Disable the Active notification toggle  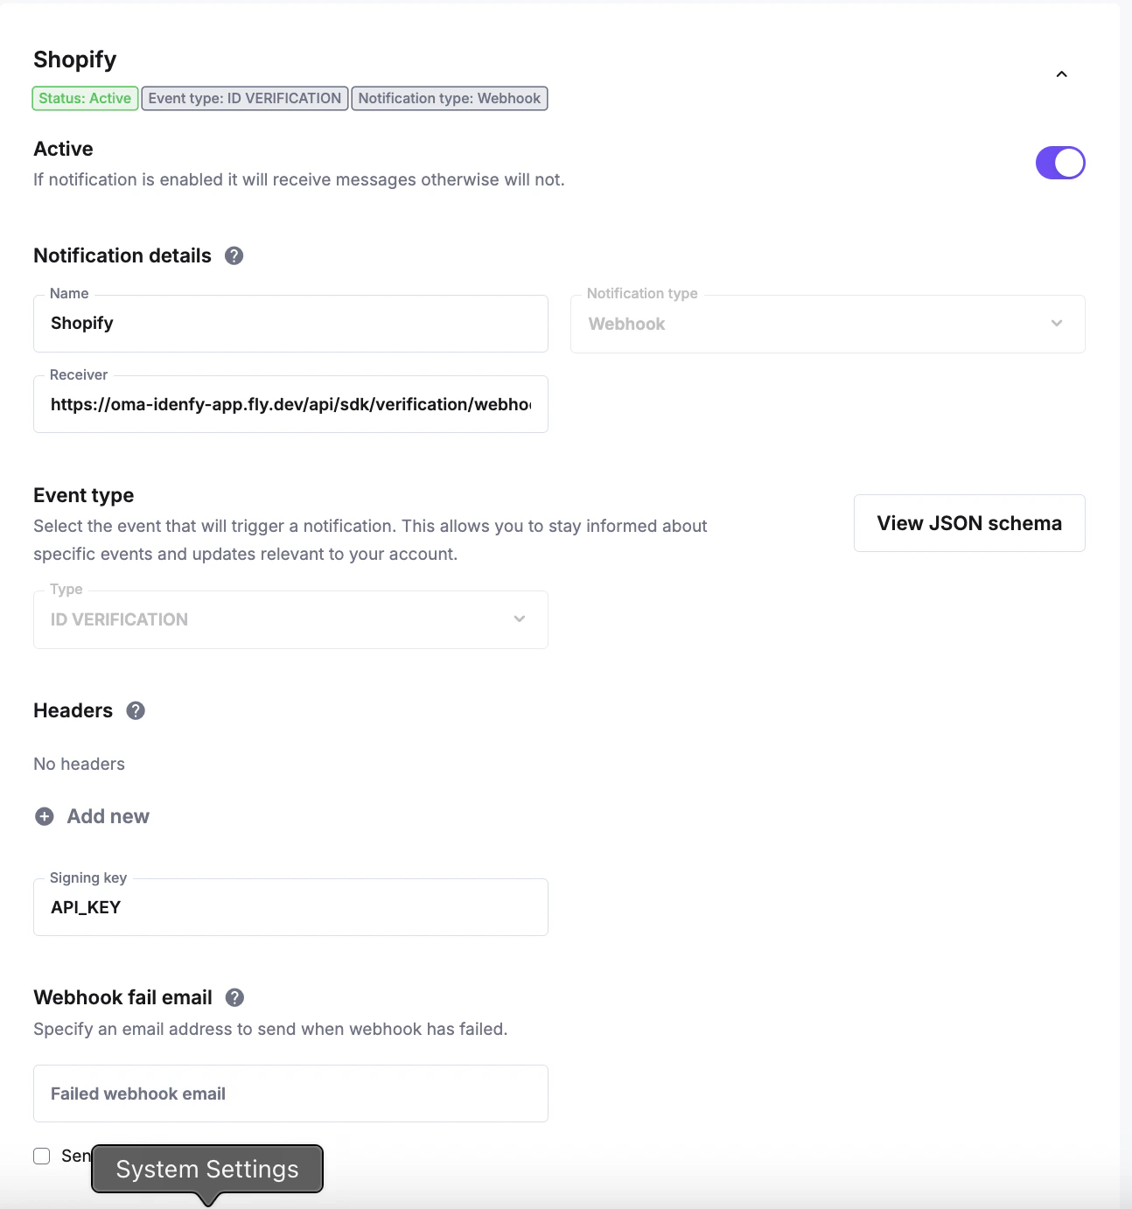1060,163
